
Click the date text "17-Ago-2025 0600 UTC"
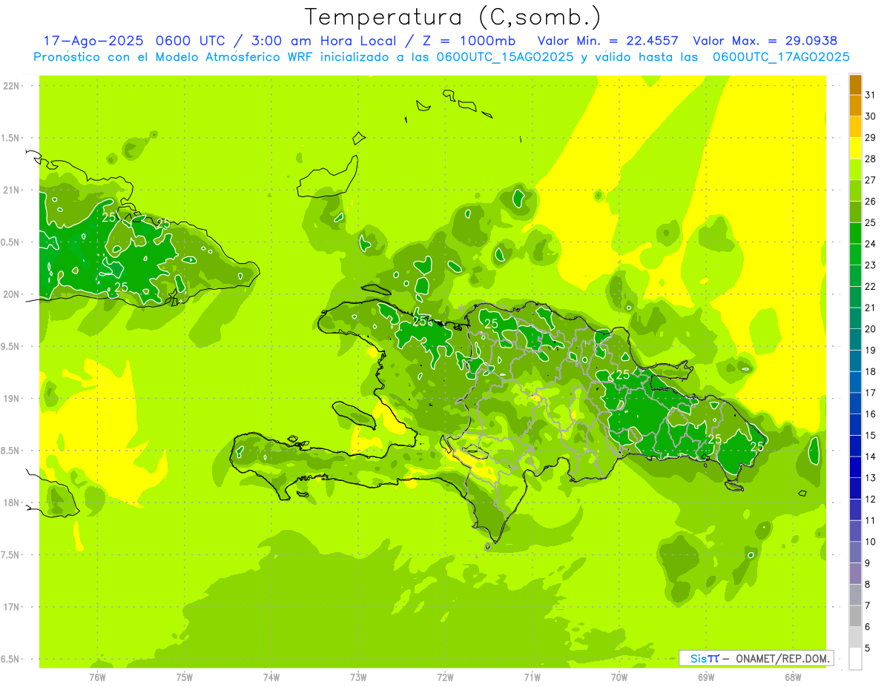(136, 41)
